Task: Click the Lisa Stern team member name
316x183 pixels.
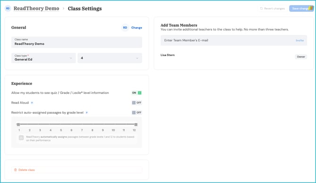Action: pos(168,55)
